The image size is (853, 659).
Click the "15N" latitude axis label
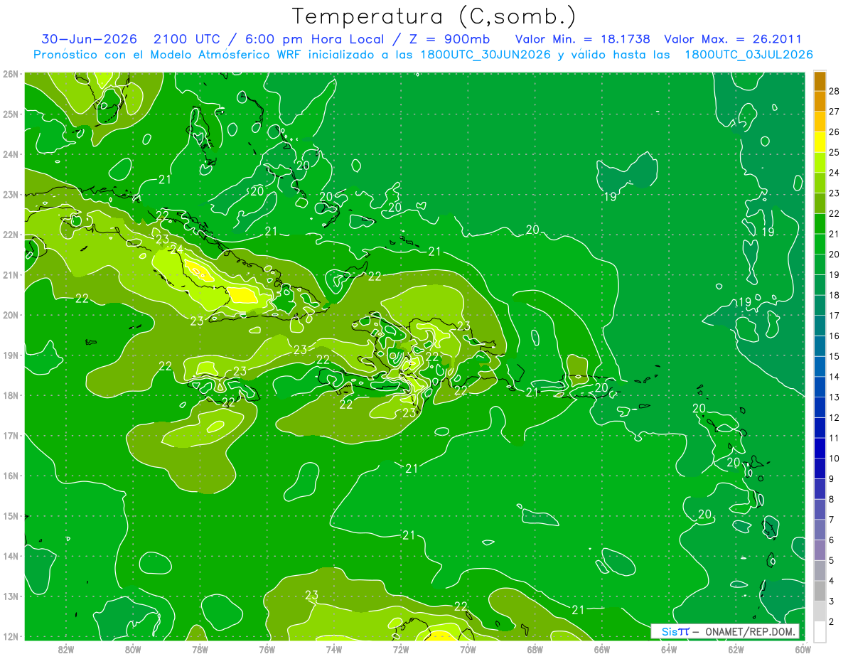[10, 516]
